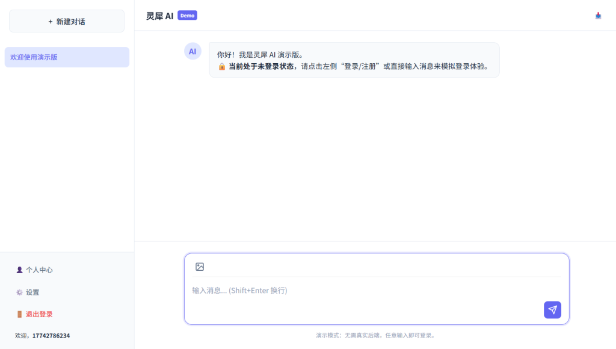
Task: Log out via the red 退出登录 link
Action: point(39,314)
